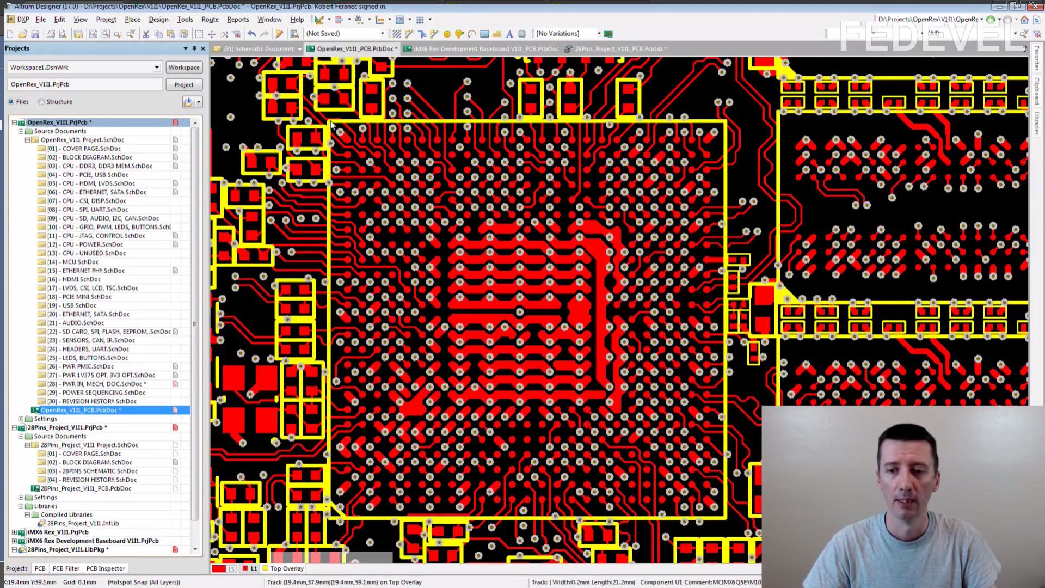1045x588 pixels.
Task: Click the Workspace button
Action: pos(184,68)
